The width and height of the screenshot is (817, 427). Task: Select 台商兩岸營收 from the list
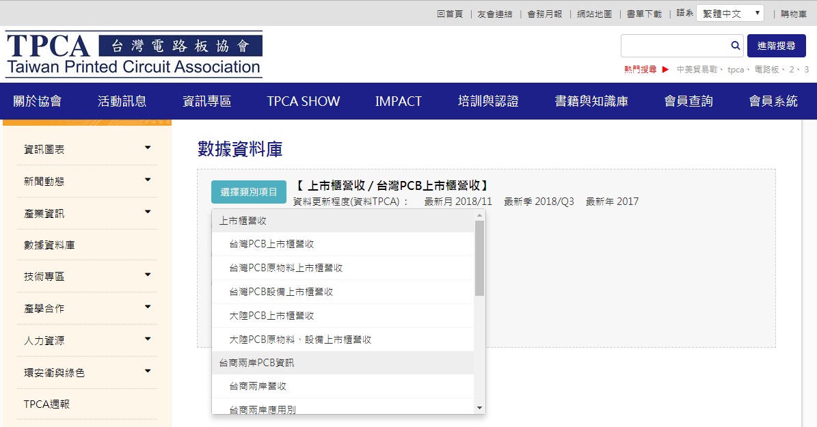pos(343,386)
